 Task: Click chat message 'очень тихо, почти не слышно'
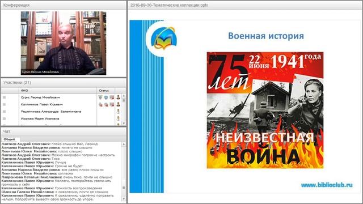point(88,177)
